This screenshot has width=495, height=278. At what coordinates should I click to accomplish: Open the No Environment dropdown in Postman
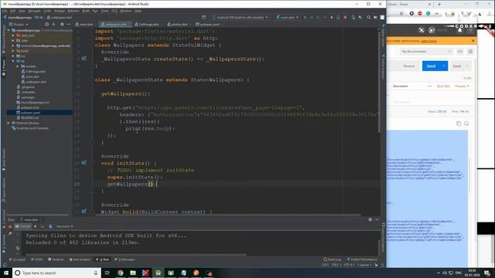point(426,52)
